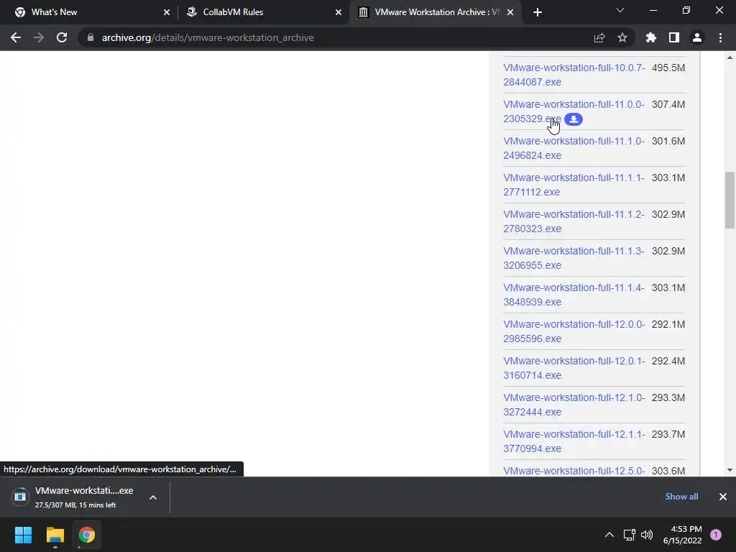Download VMware-workstation-full-12.0.1-3160714.exe

[x=574, y=367]
